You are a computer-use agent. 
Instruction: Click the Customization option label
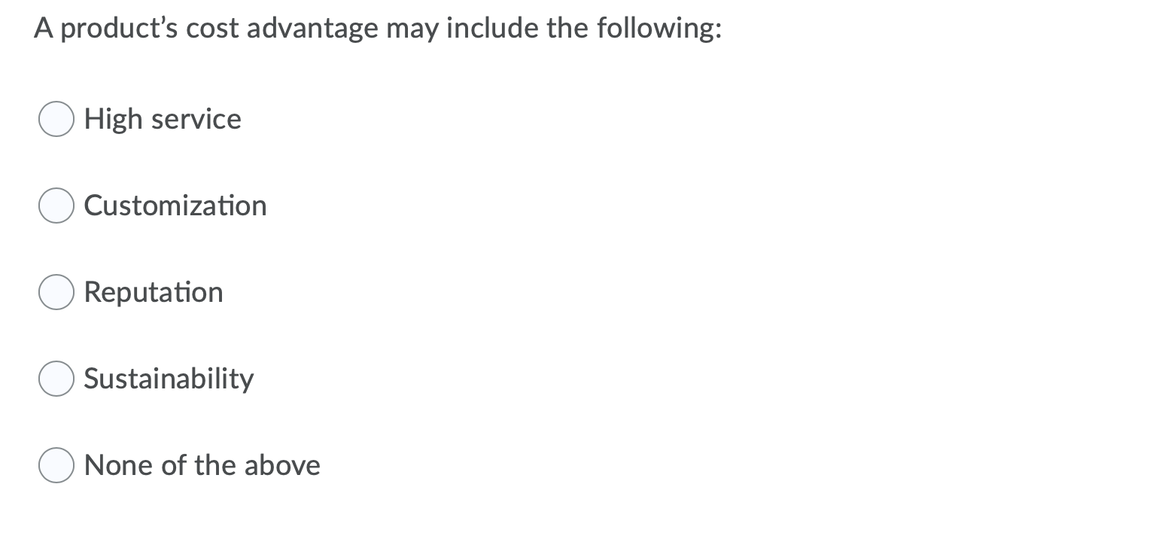point(175,205)
